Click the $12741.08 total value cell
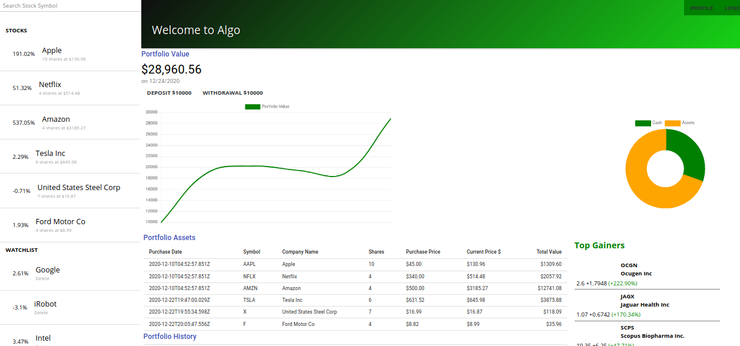740x346 pixels. click(x=550, y=288)
